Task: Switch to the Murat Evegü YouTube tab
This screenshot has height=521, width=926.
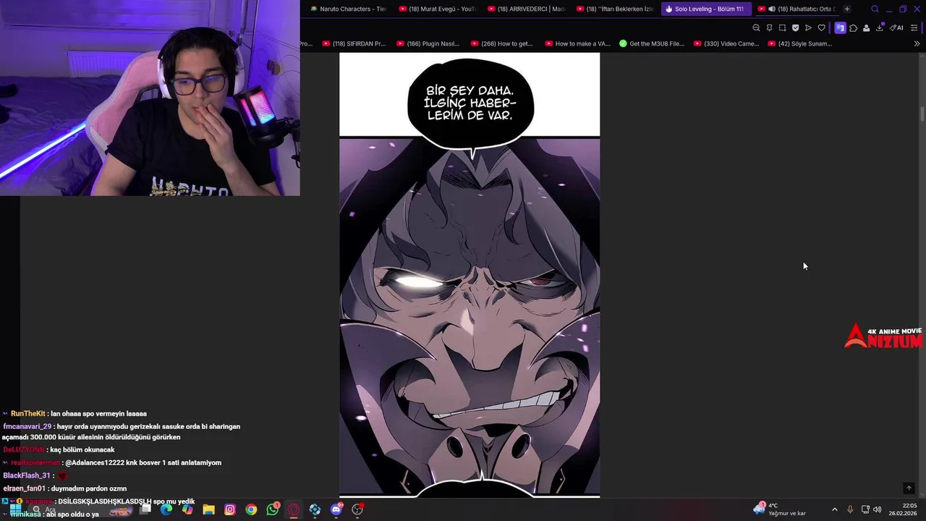Action: (437, 9)
